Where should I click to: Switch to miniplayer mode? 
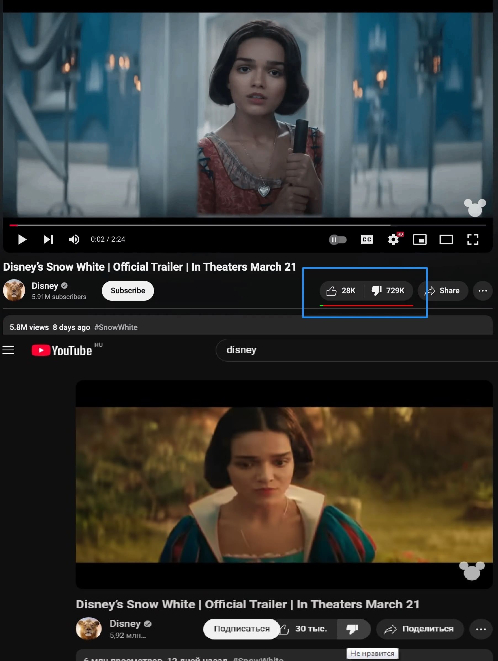click(x=420, y=240)
